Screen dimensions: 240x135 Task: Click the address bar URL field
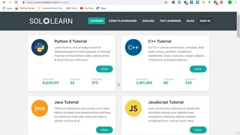coord(94,2)
